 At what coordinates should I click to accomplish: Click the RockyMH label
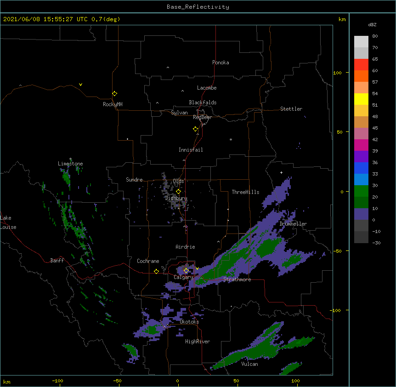click(x=113, y=104)
